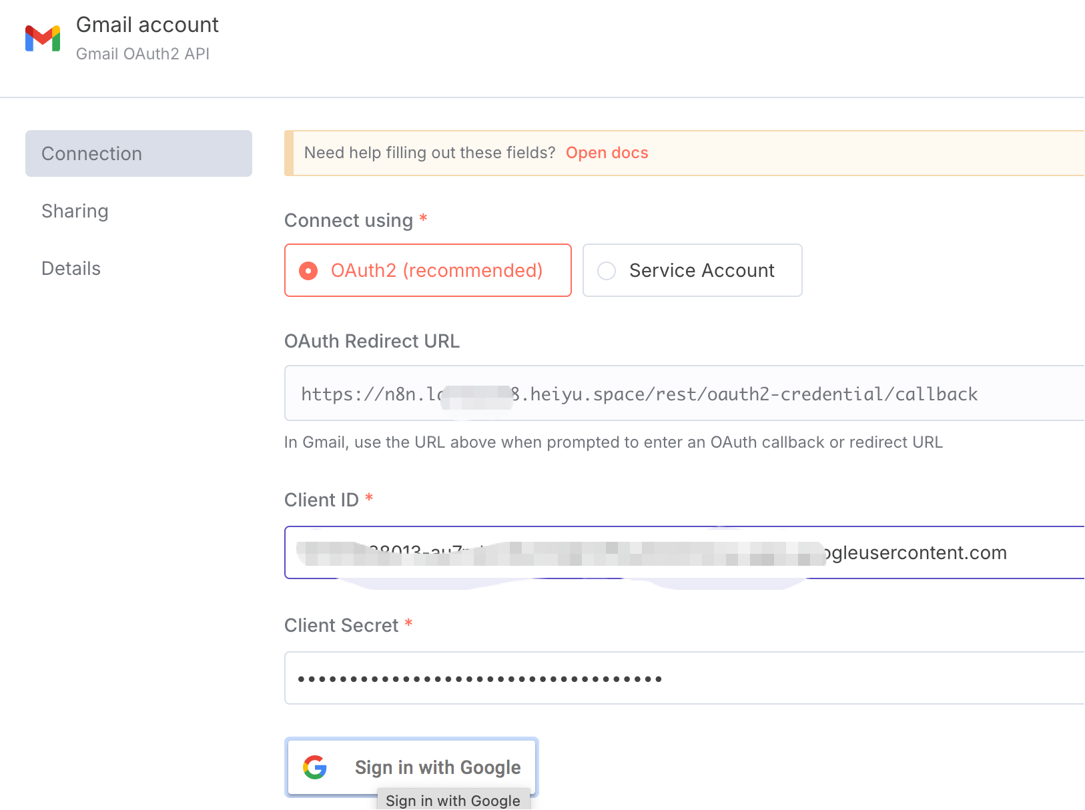Click the redirect URL hint text

(x=613, y=442)
